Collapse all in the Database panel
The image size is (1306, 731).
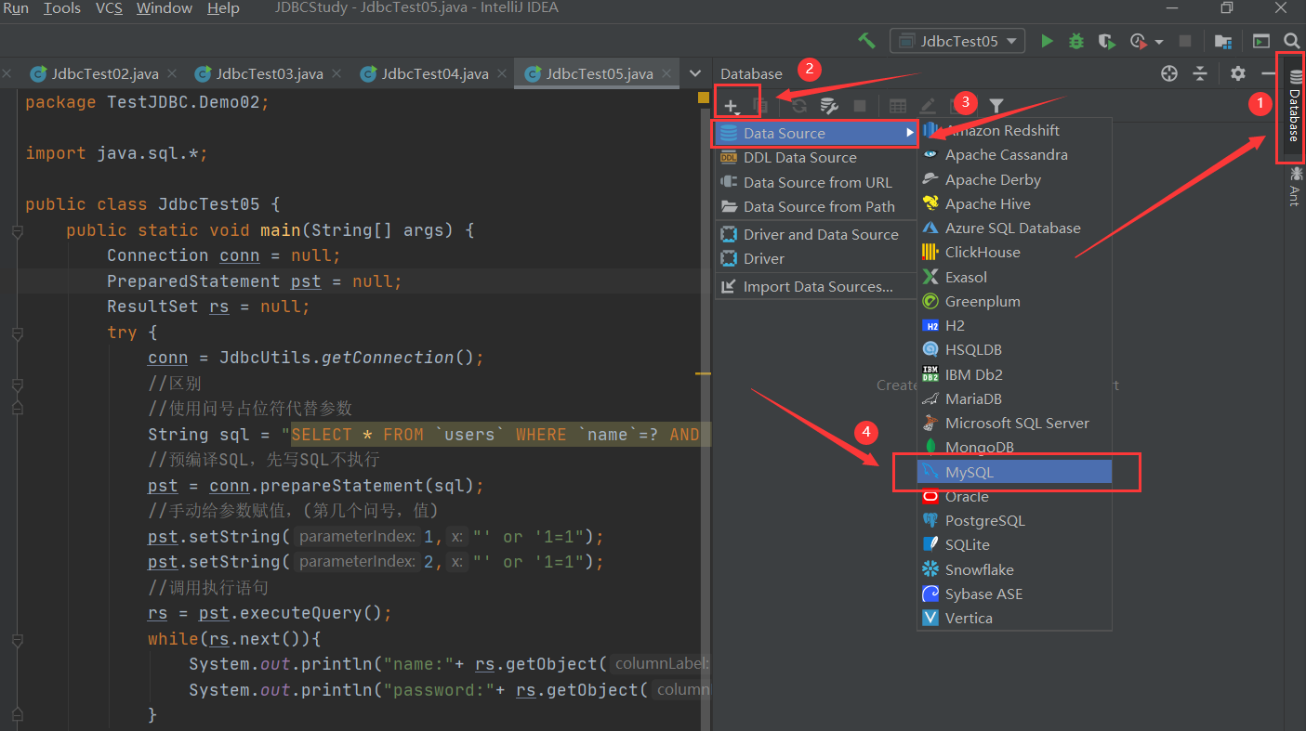(1200, 73)
